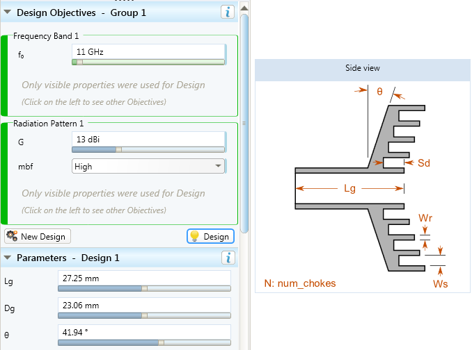Click the Dg 23.06 mm field
Image resolution: width=472 pixels, height=350 pixels.
(145, 306)
